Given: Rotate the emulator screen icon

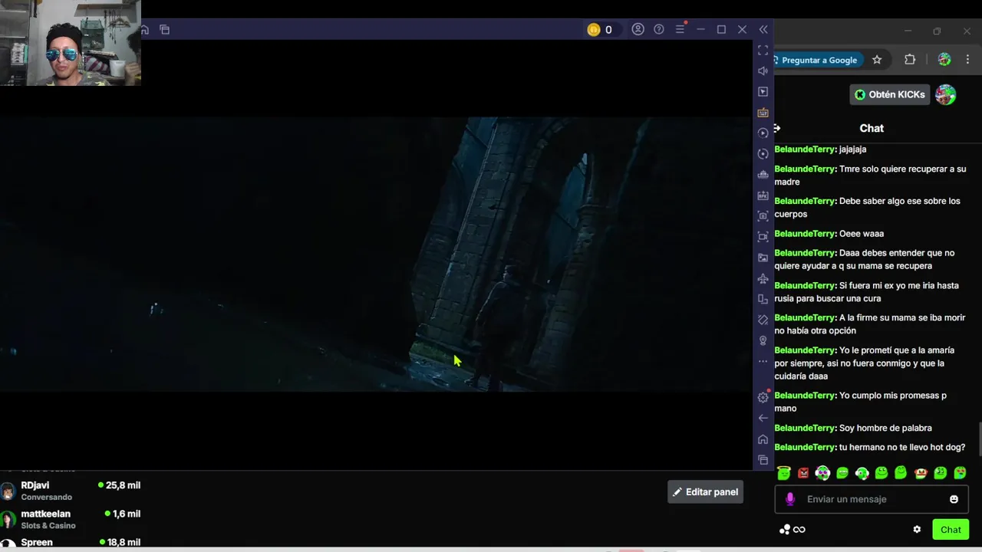Looking at the screenshot, I should tap(763, 298).
